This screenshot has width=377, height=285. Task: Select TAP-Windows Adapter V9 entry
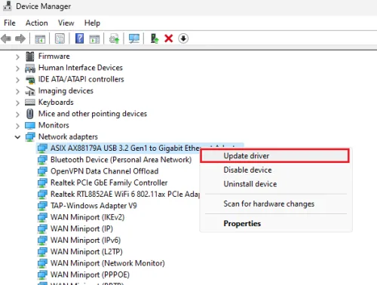tap(93, 206)
